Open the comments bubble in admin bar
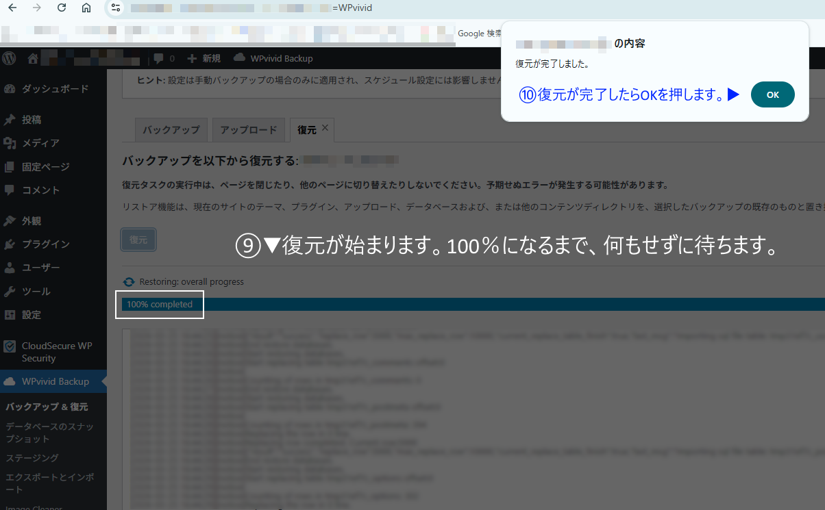The width and height of the screenshot is (825, 510). pyautogui.click(x=163, y=58)
